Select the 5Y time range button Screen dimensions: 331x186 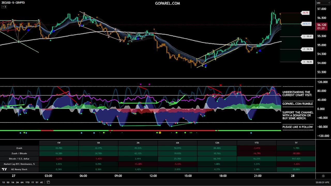pyautogui.click(x=37, y=182)
